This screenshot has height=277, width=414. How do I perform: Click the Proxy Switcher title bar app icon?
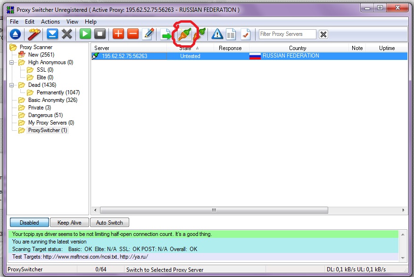coord(10,10)
